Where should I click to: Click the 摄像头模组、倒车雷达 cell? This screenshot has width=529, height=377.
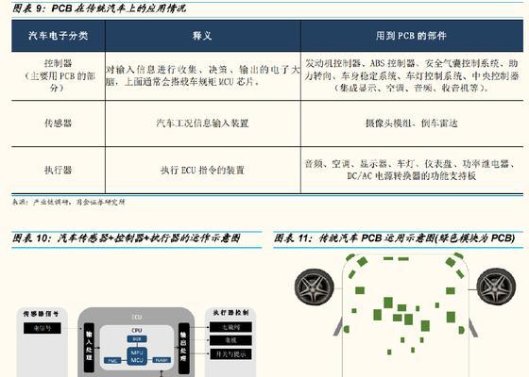412,123
